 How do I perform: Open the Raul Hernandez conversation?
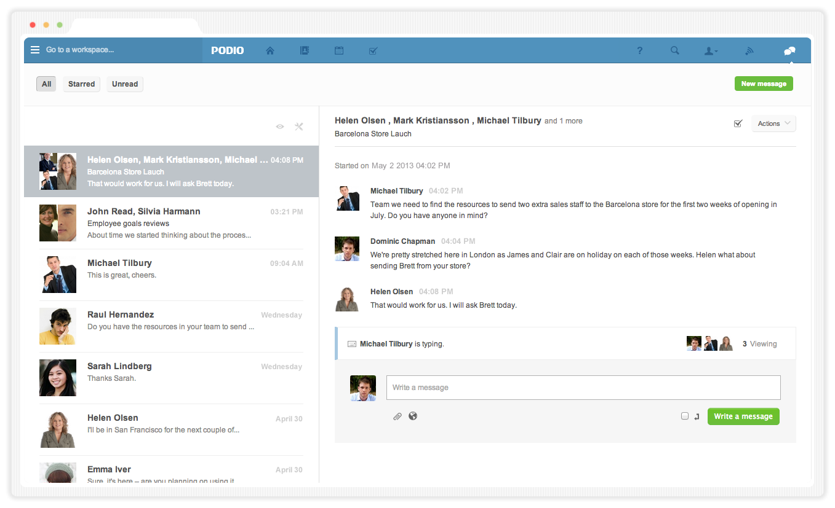pos(171,326)
